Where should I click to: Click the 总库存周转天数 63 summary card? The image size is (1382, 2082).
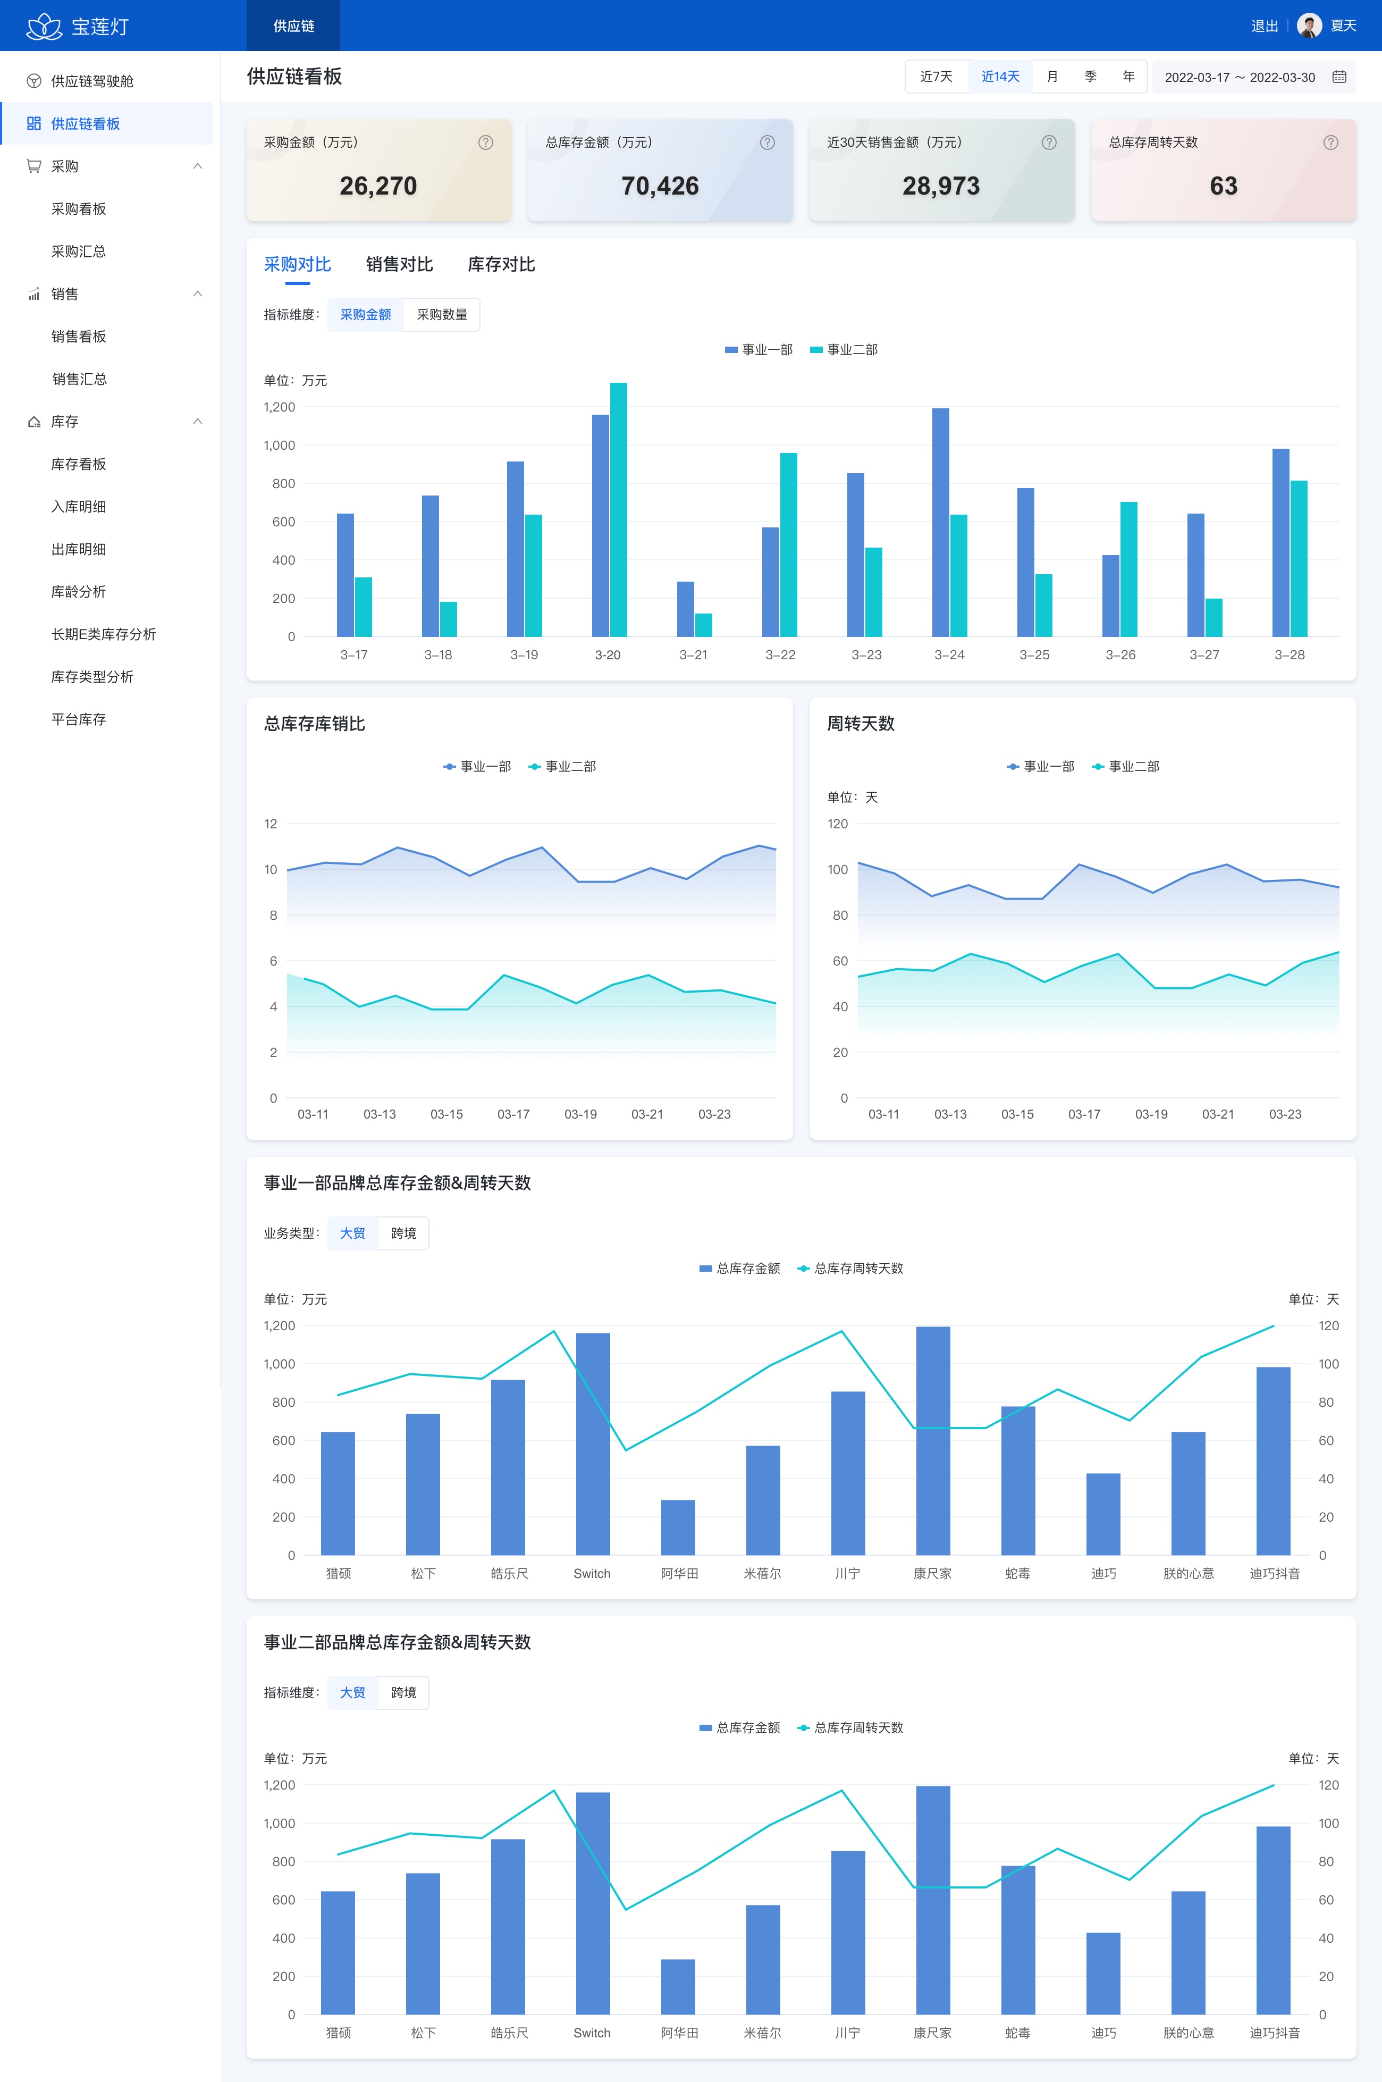(1224, 170)
